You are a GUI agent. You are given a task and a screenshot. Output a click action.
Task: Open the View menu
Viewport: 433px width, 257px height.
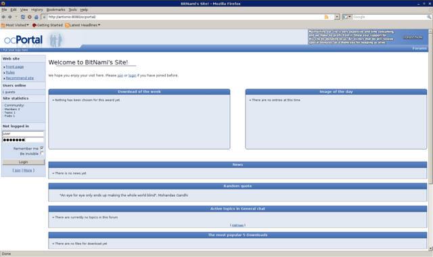click(24, 9)
